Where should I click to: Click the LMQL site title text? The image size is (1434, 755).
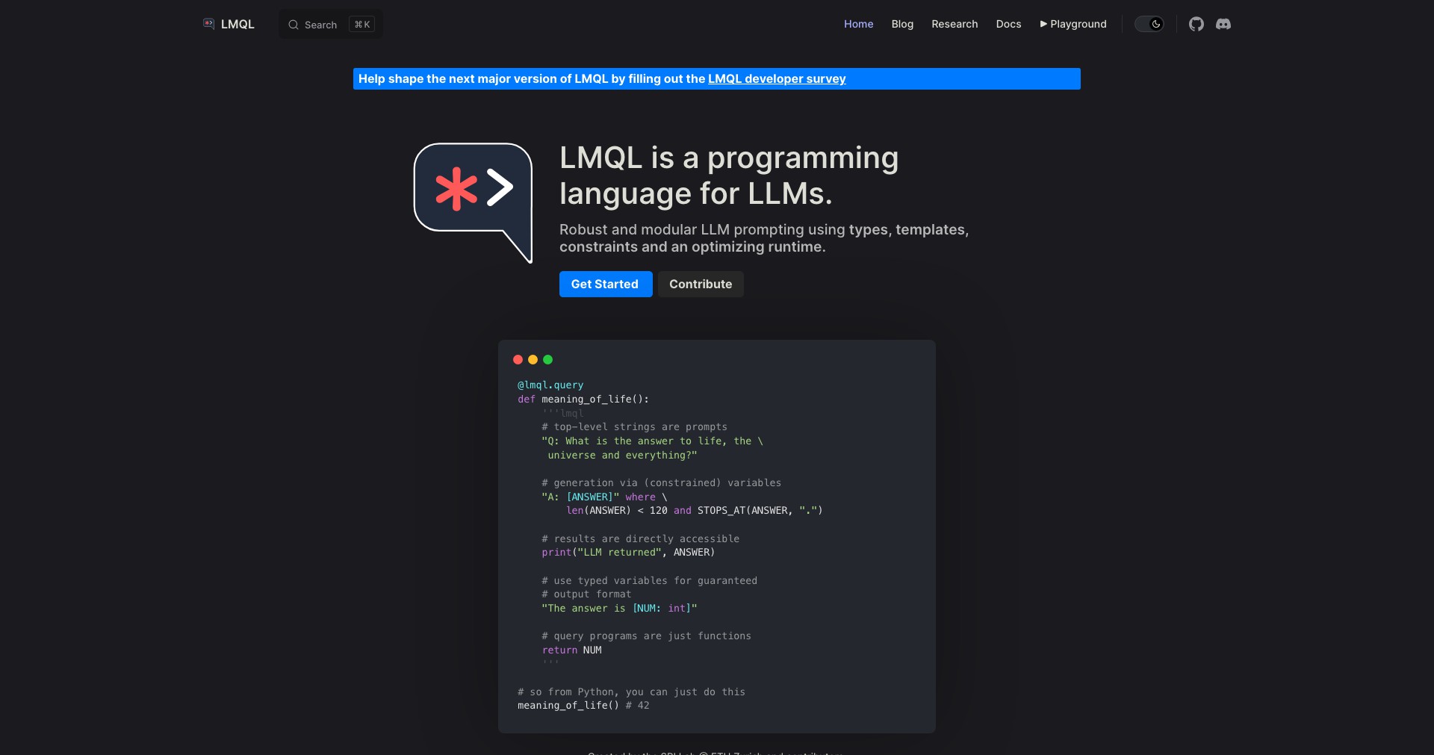click(238, 24)
